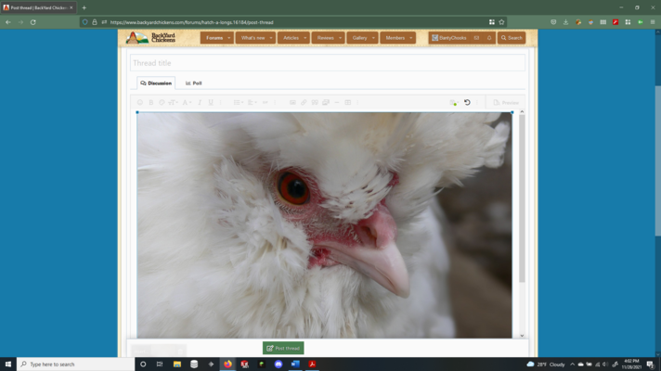Click the Post thread button
Screen dimensions: 661x371
(283, 348)
